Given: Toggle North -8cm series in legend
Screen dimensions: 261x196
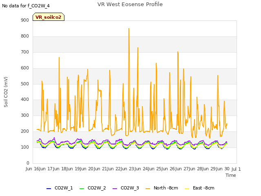Looking at the screenshot, I should point(161,188).
